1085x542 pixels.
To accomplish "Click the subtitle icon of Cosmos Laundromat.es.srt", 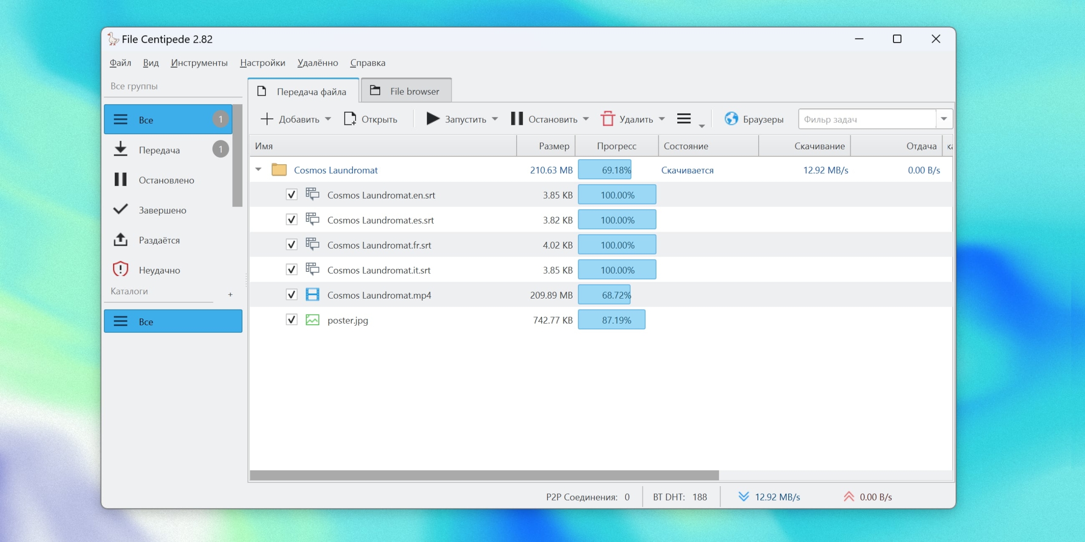I will [x=312, y=219].
